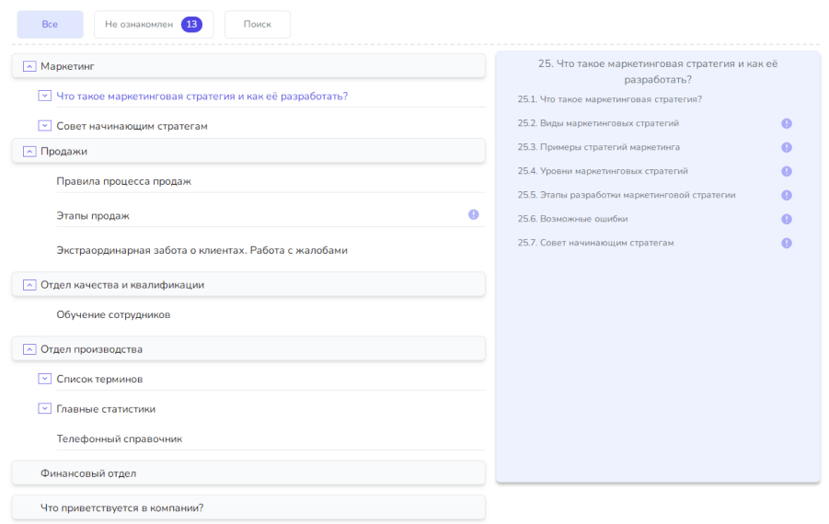The image size is (829, 524).
Task: Collapse the Отдел производства section
Action: 29,349
